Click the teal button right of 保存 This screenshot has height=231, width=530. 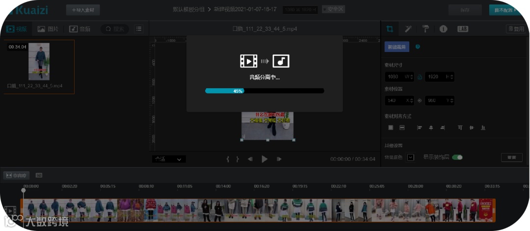[506, 10]
